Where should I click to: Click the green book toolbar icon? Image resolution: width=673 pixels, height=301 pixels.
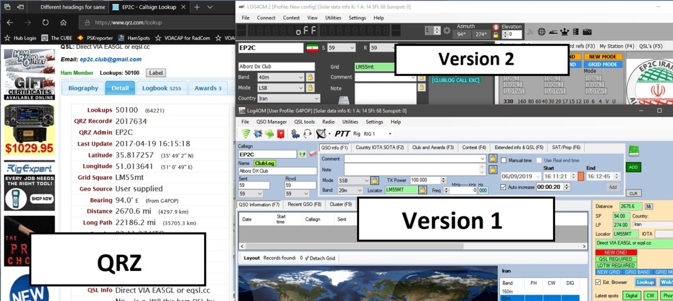tap(269, 134)
